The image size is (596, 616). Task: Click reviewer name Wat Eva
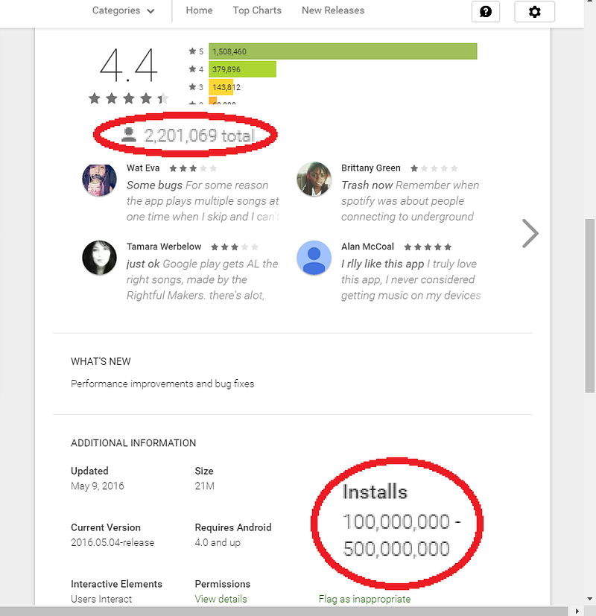[x=143, y=168]
